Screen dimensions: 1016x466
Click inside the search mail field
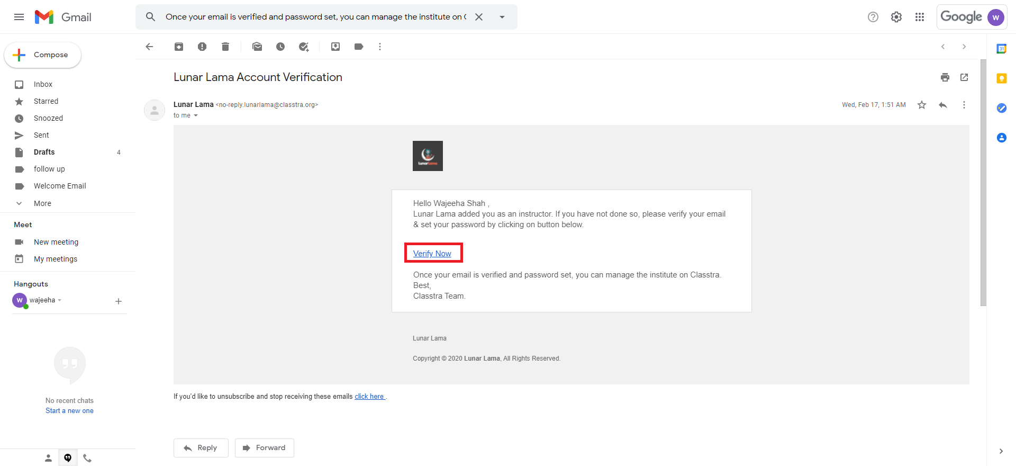[316, 17]
